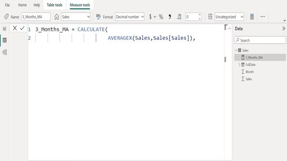Click the decimal places icon

179,17
